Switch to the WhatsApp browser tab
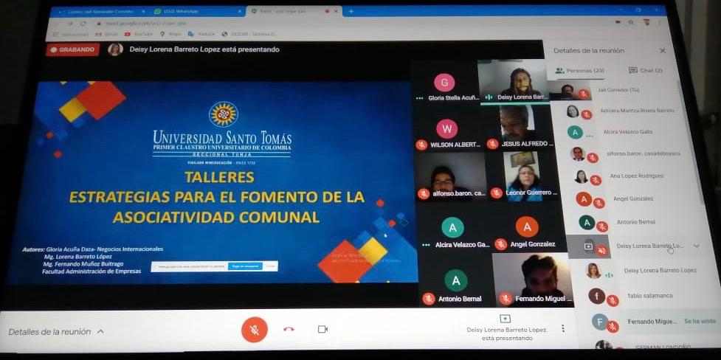Screen dimensions: 721x360 coord(198,12)
